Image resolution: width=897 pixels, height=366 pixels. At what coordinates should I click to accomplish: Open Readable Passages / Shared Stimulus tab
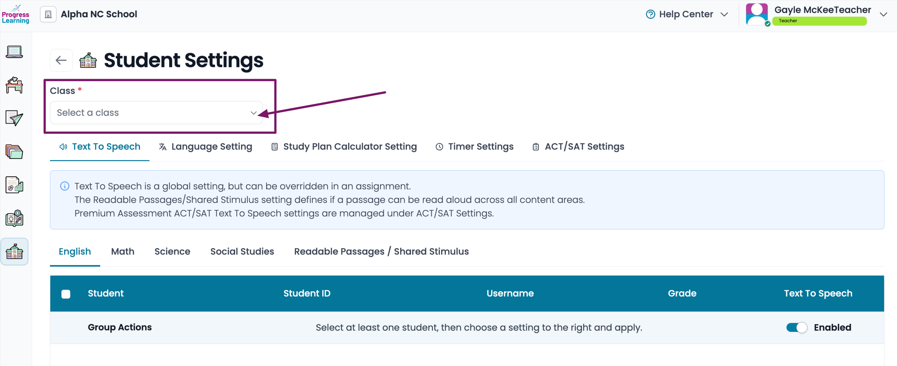381,251
